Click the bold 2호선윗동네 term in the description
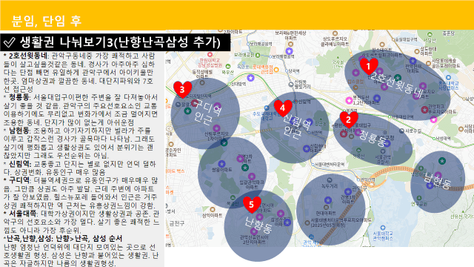 (28, 56)
